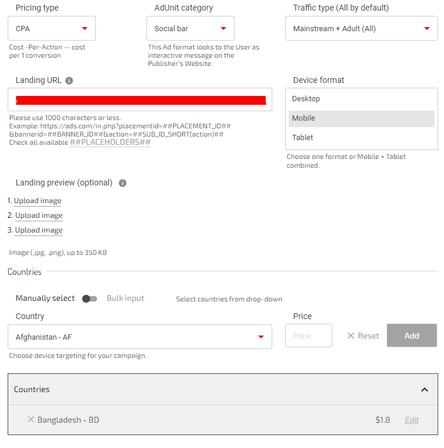The image size is (444, 448).
Task: Click the info icon beside Landing preview
Action: click(x=122, y=183)
